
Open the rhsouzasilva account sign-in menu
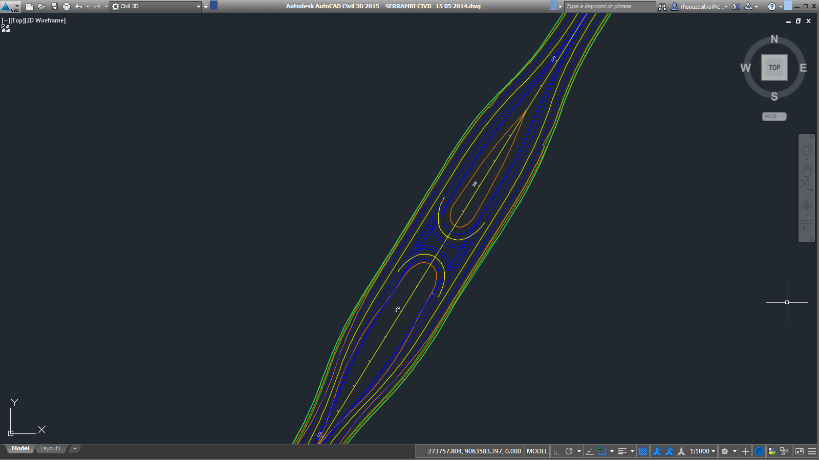pyautogui.click(x=699, y=7)
